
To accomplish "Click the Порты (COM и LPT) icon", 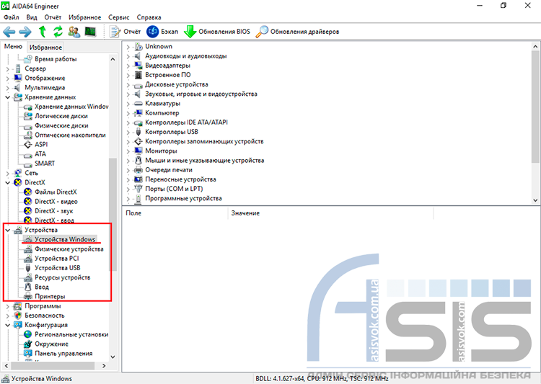I will click(x=138, y=189).
